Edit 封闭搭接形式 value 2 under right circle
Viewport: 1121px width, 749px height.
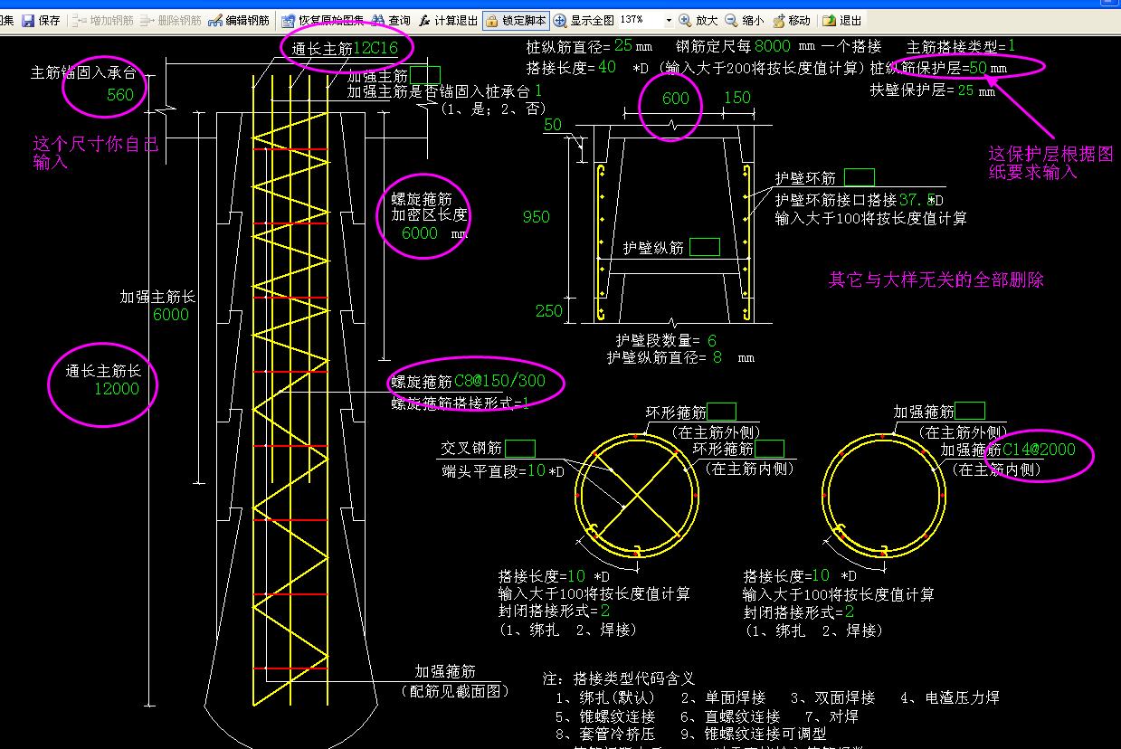point(850,612)
